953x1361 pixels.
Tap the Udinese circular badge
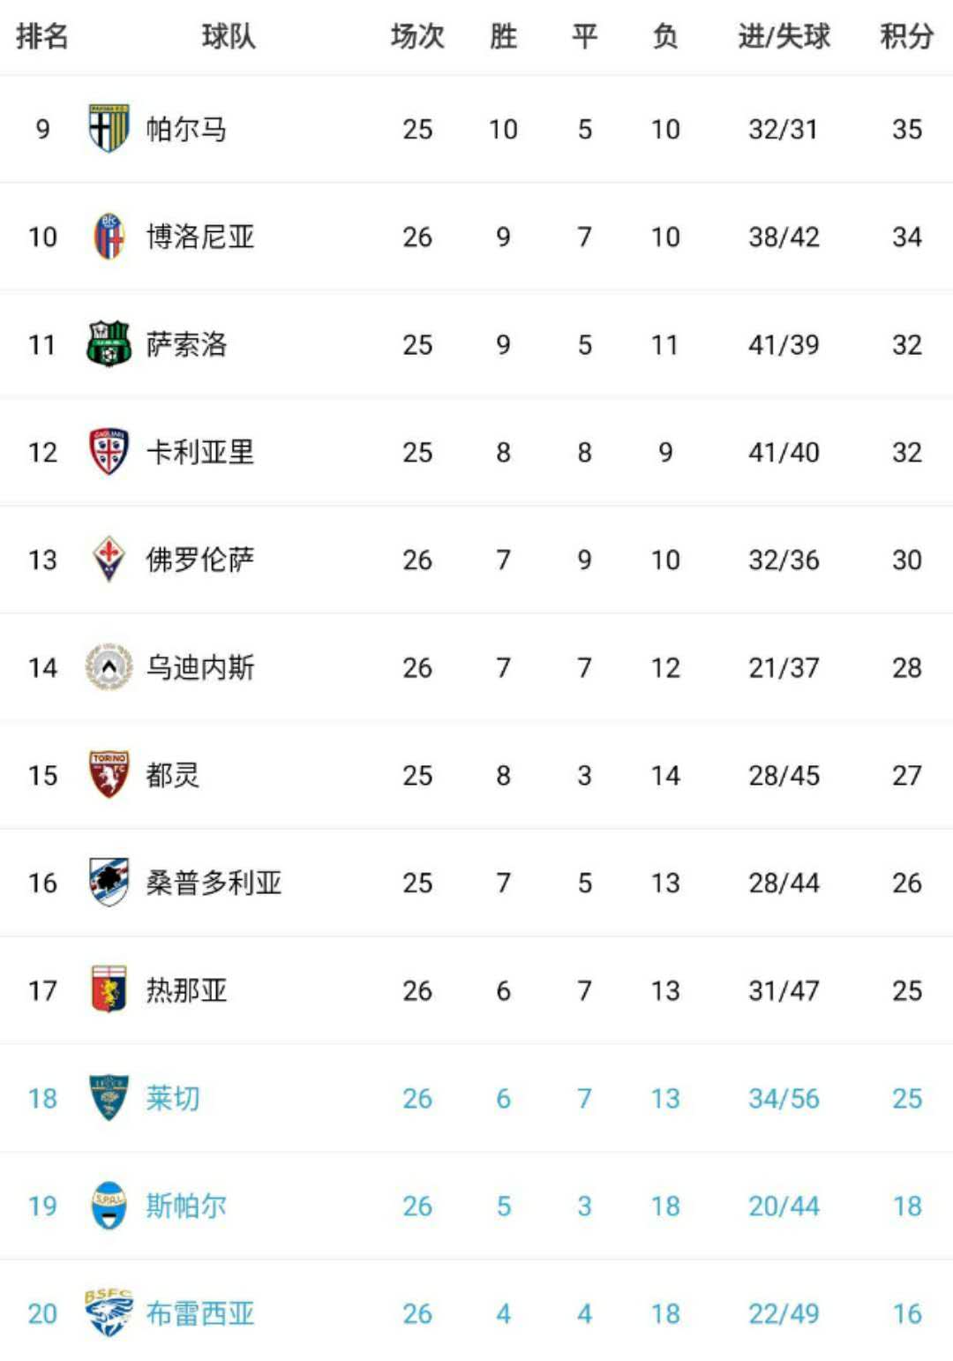pos(109,667)
